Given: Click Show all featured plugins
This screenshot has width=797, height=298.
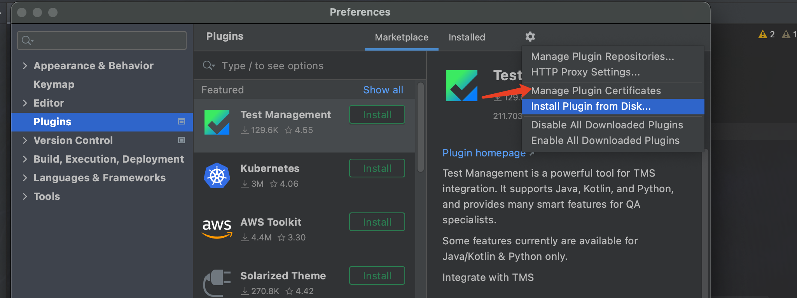Looking at the screenshot, I should (383, 90).
